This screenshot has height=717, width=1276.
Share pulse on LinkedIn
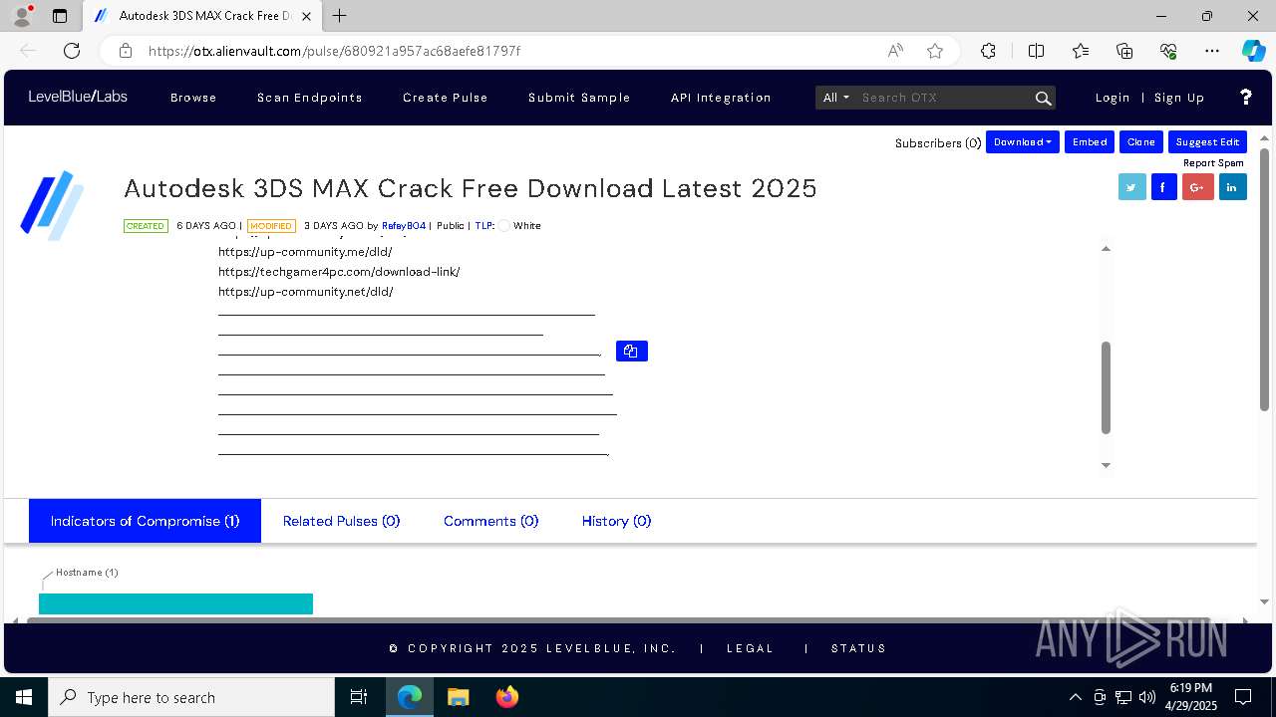point(1233,186)
